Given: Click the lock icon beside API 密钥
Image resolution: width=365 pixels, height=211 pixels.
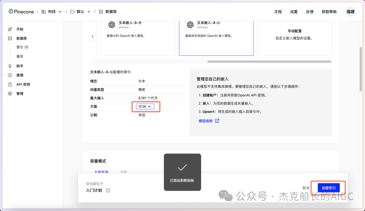Looking at the screenshot, I should pos(10,84).
